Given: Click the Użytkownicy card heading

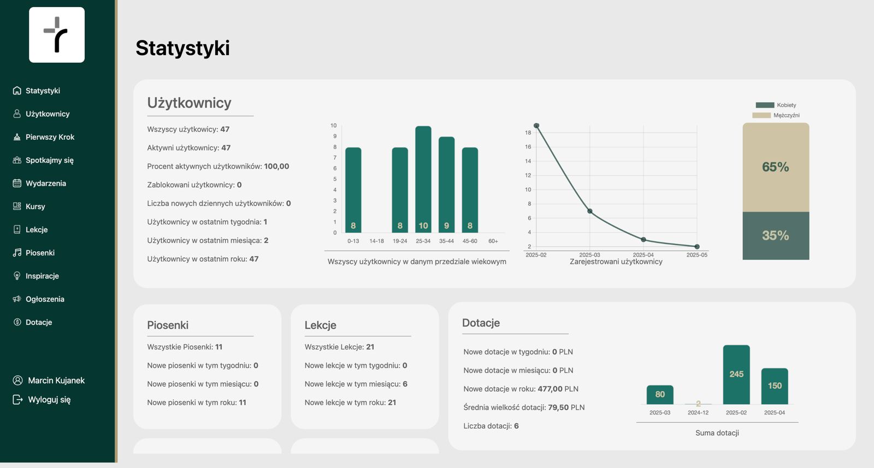Looking at the screenshot, I should coord(189,103).
